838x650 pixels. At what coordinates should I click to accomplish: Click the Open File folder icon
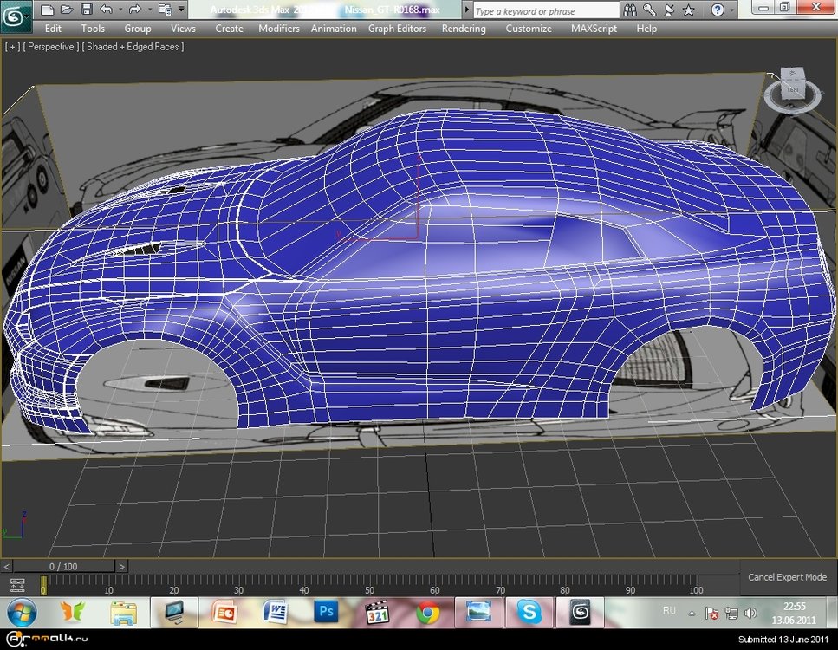tap(67, 10)
